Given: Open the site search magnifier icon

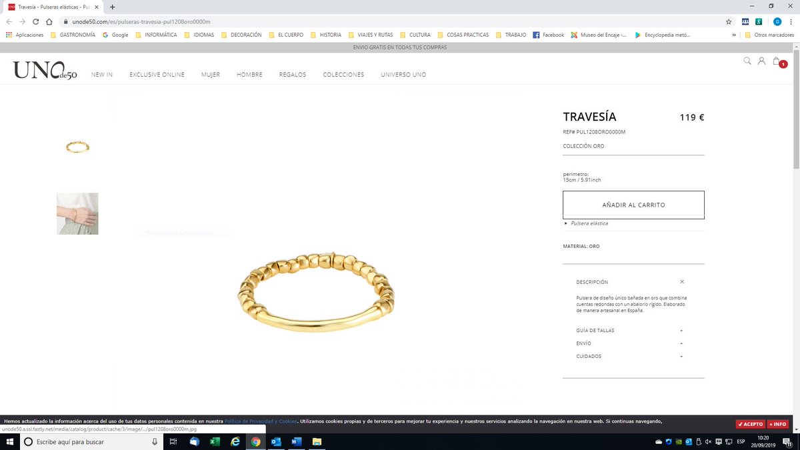Looking at the screenshot, I should pyautogui.click(x=747, y=61).
